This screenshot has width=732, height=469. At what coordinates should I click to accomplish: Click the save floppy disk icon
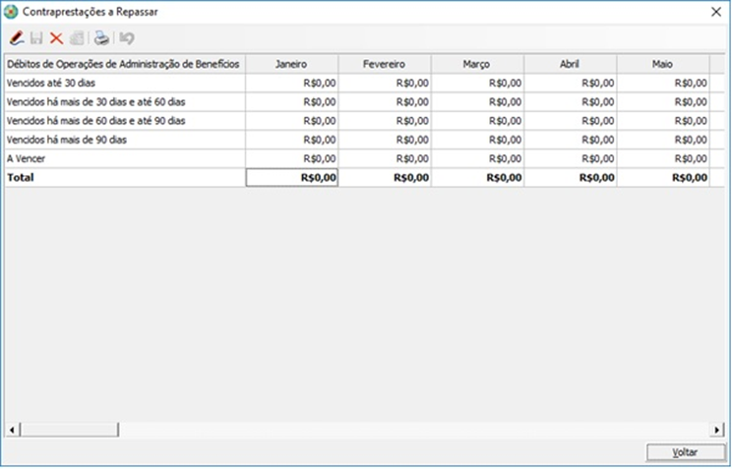[36, 38]
